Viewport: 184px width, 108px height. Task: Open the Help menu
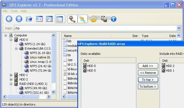24,11
